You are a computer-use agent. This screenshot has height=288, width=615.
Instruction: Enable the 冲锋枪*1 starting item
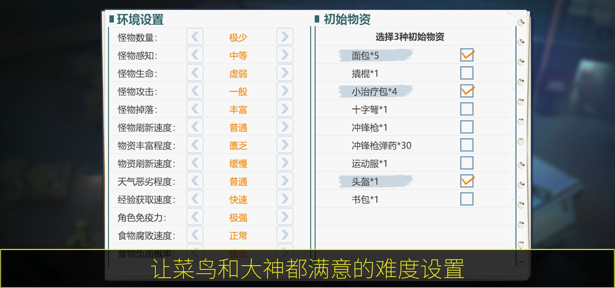467,127
